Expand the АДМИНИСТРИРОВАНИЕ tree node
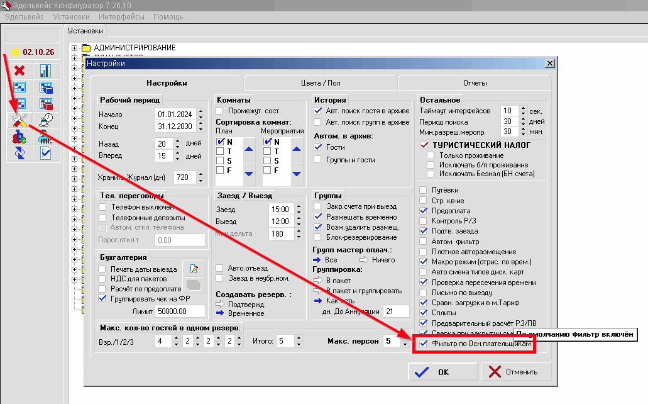The height and width of the screenshot is (404, 648). tap(74, 48)
